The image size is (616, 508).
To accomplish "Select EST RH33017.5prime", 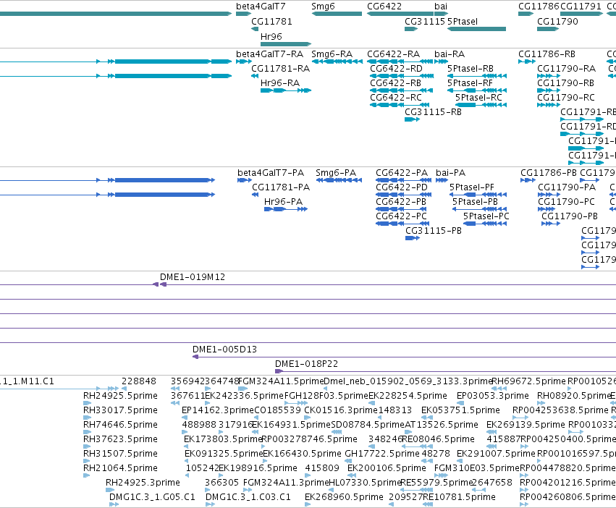I will click(x=87, y=418).
